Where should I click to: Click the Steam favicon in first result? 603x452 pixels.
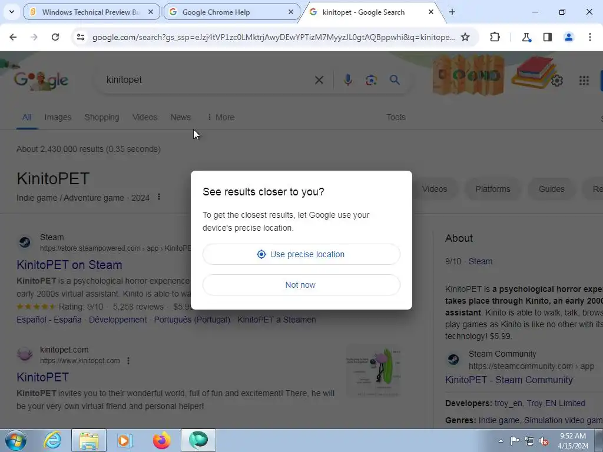25,242
